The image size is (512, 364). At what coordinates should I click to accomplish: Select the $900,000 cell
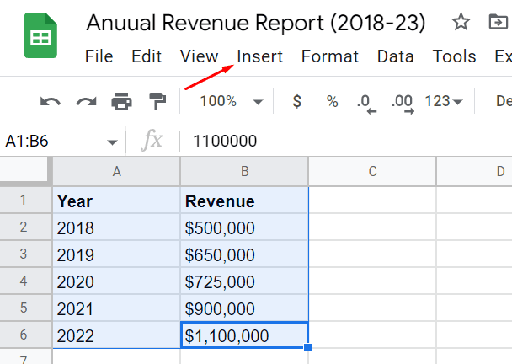244,308
